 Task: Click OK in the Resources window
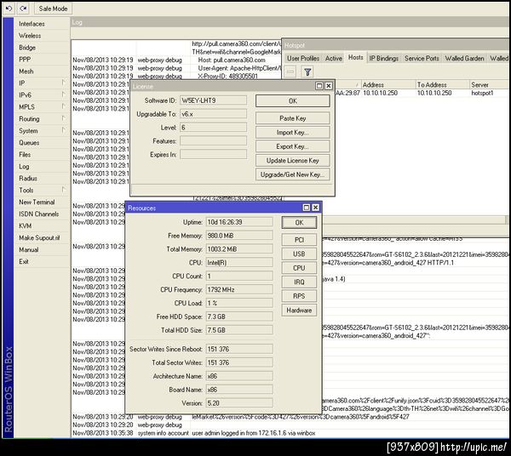click(x=299, y=223)
